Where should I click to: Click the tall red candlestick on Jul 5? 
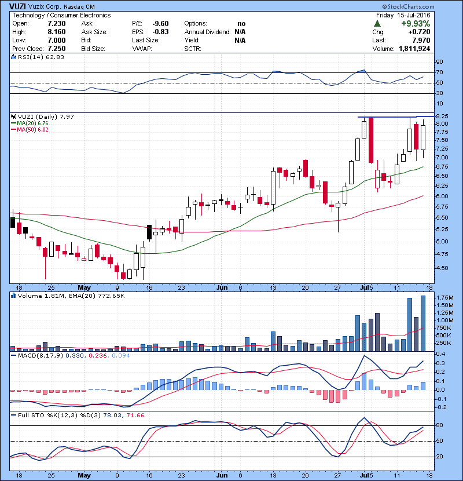coord(371,140)
